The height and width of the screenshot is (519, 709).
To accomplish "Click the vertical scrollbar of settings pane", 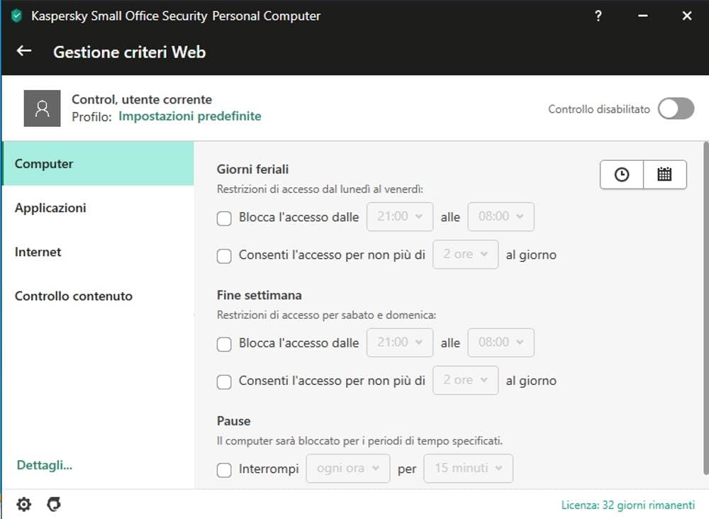I will coord(706,308).
